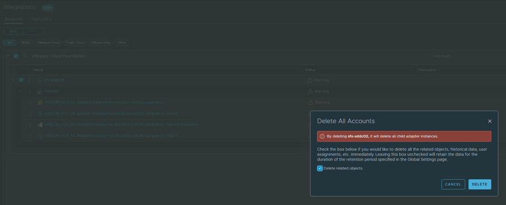Screen dimensions: 506x205
Task: Sort by the Status column header
Action: click(310, 70)
